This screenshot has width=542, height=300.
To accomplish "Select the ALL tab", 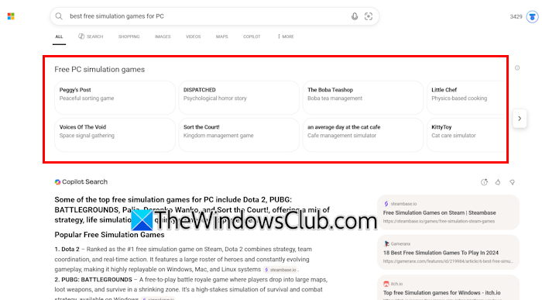I will tap(59, 36).
